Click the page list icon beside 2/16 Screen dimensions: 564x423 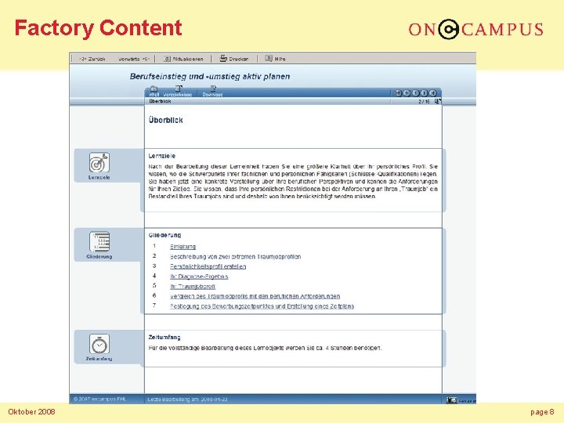pyautogui.click(x=437, y=101)
